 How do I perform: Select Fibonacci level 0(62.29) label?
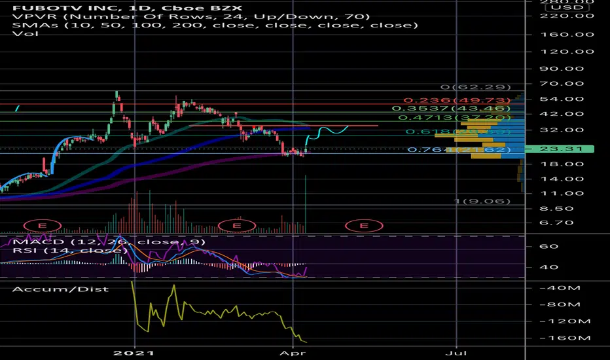(x=475, y=87)
